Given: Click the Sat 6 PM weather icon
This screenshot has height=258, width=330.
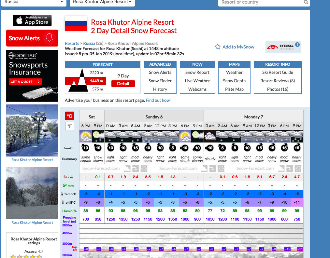Looking at the screenshot, I should (86, 136).
